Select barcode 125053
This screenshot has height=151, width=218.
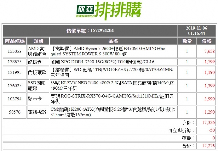coord(15,52)
